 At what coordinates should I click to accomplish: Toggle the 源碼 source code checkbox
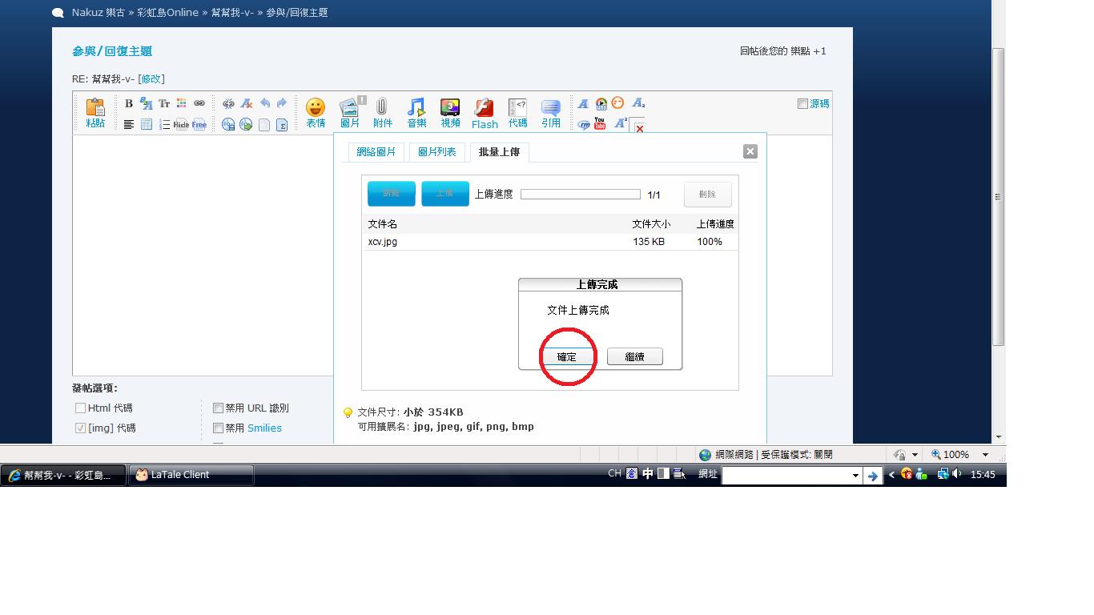coord(802,104)
